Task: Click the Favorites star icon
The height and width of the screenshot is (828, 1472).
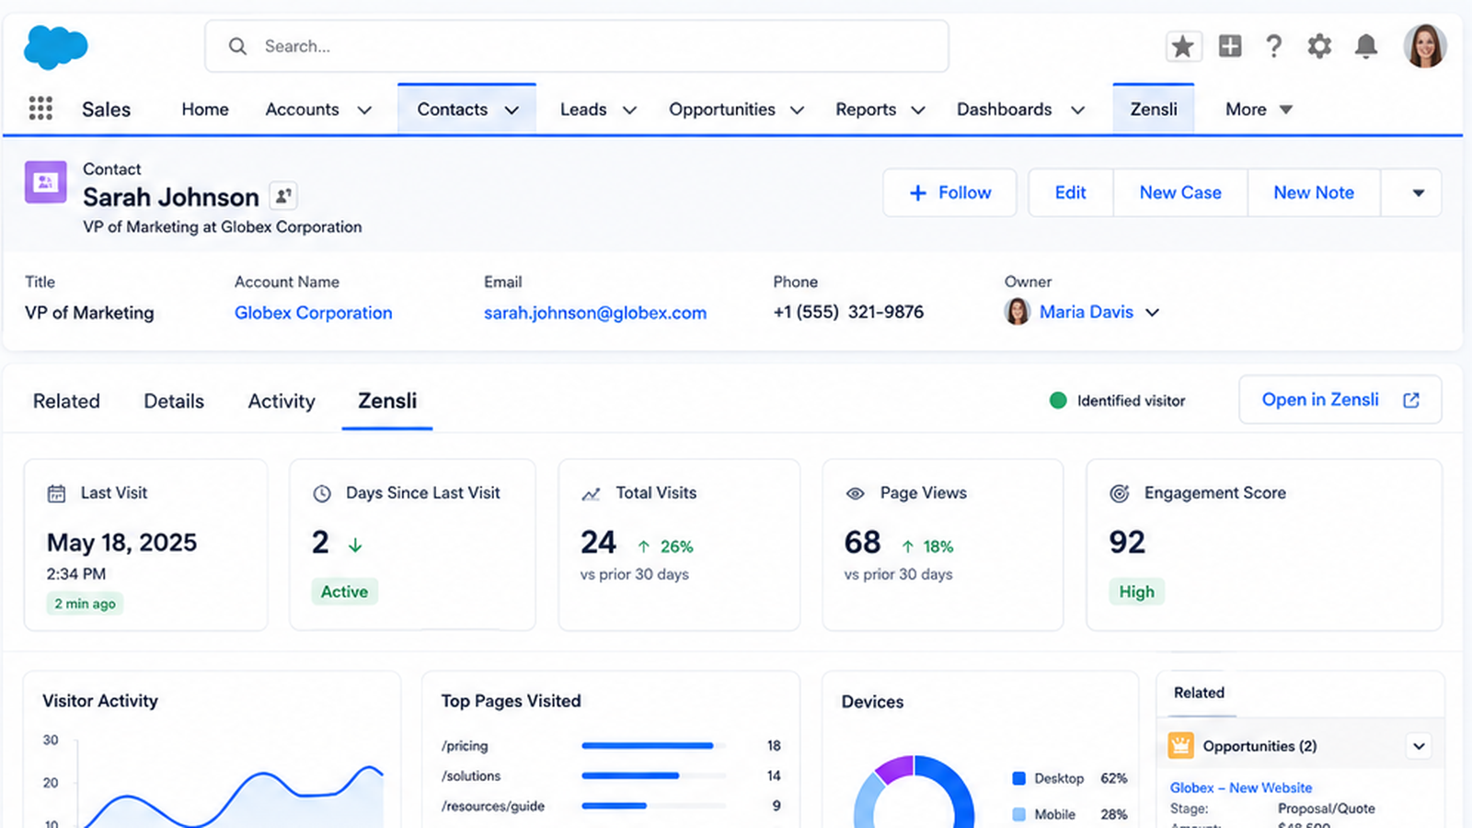Action: [x=1183, y=46]
